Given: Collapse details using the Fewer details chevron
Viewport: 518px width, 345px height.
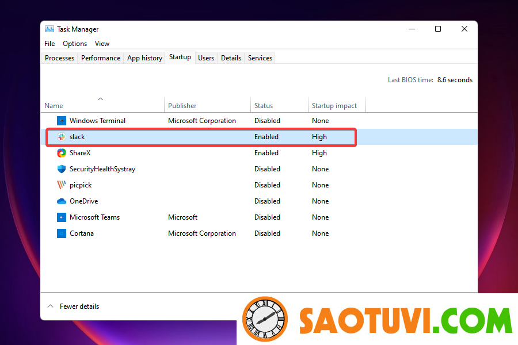Looking at the screenshot, I should (50, 306).
